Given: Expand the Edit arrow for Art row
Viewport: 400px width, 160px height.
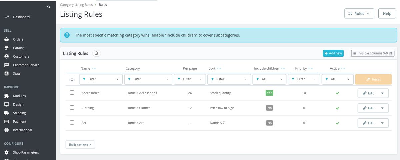Looking at the screenshot, I should click(382, 123).
